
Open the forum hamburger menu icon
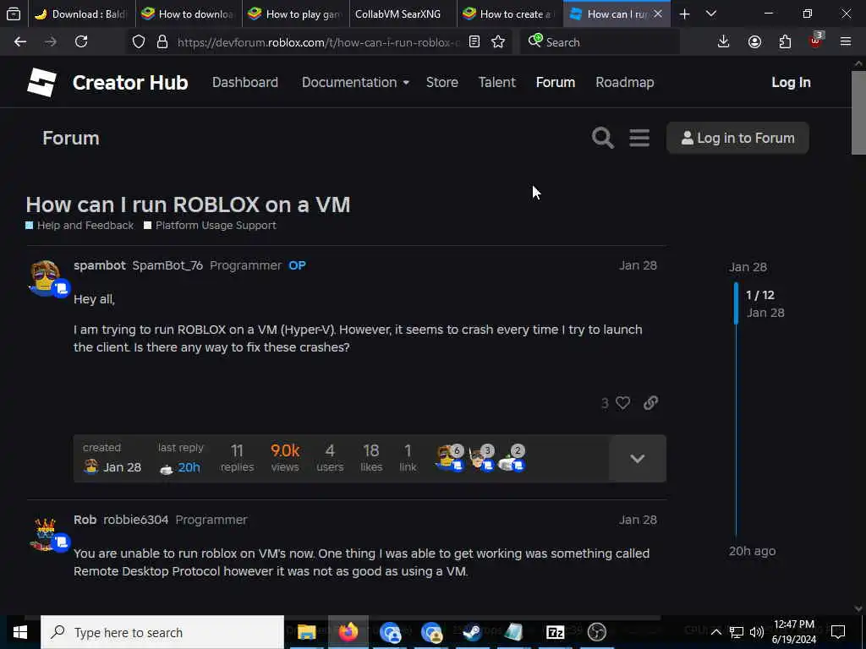639,138
